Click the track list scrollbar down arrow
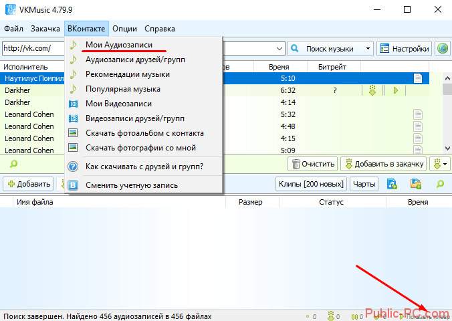Image resolution: width=452 pixels, height=321 pixels. pos(447,148)
